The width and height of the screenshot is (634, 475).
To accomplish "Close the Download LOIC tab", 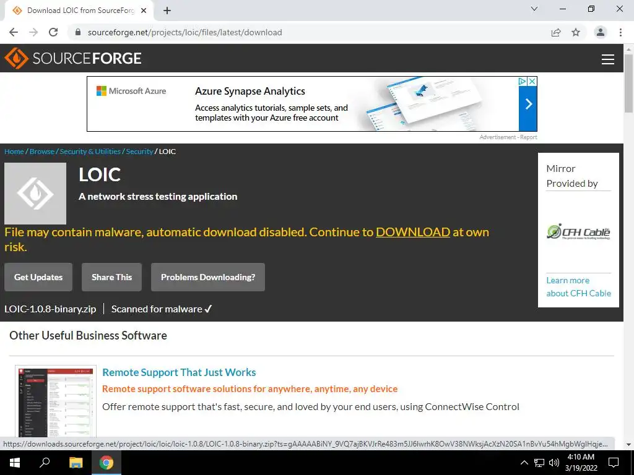I will (144, 11).
